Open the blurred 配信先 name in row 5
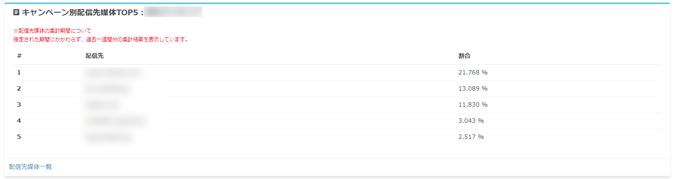674x179 pixels. click(x=108, y=137)
